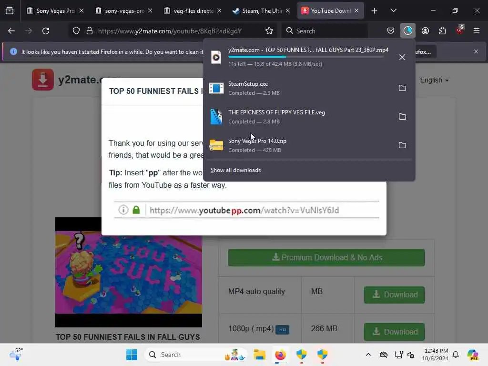Open clock and date 12:43 PM
Image resolution: width=488 pixels, height=366 pixels.
435,355
